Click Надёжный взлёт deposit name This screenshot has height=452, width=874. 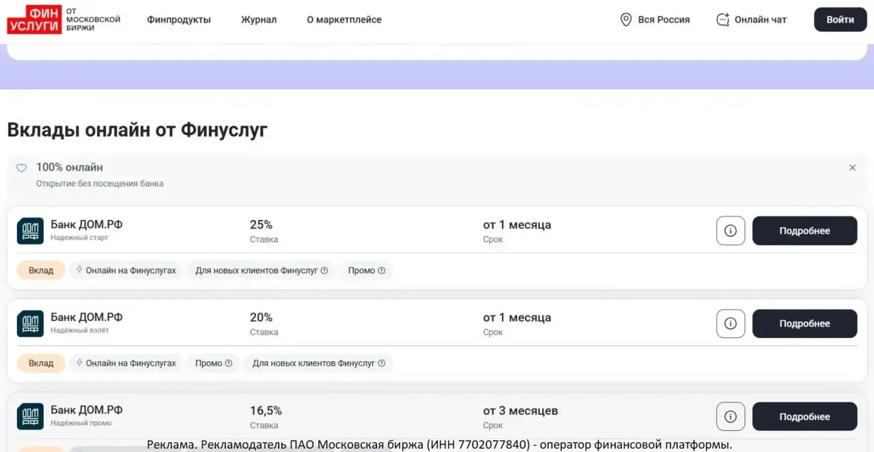(x=80, y=330)
